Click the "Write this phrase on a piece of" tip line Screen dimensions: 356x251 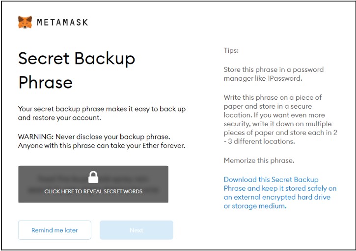[273, 97]
